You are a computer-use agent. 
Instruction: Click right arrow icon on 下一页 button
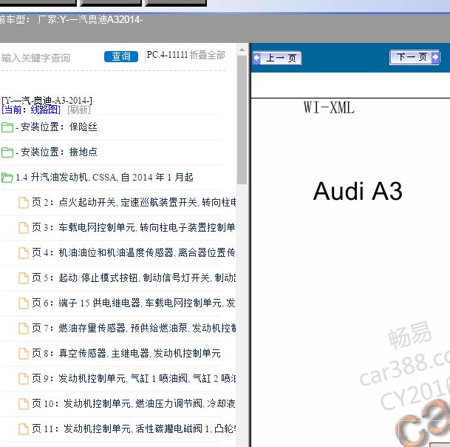click(x=435, y=57)
